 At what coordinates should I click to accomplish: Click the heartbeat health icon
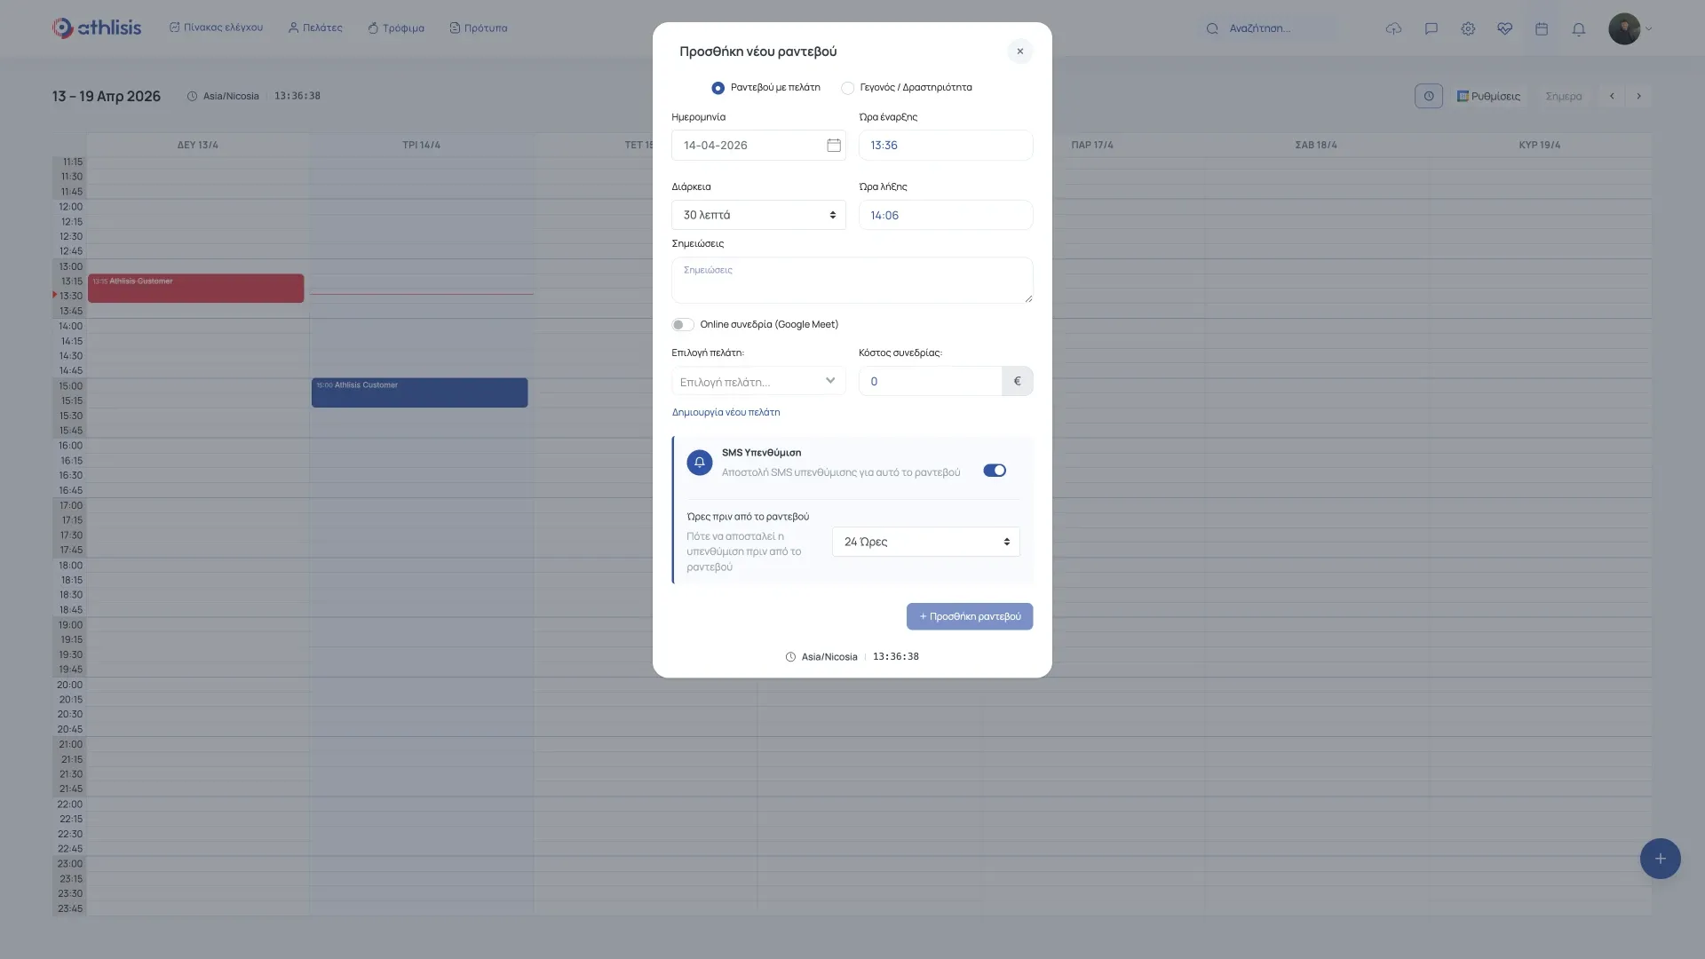(x=1504, y=28)
